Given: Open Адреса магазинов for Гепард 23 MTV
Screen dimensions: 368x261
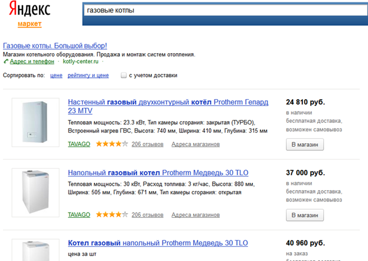Looking at the screenshot, I should coord(196,144).
